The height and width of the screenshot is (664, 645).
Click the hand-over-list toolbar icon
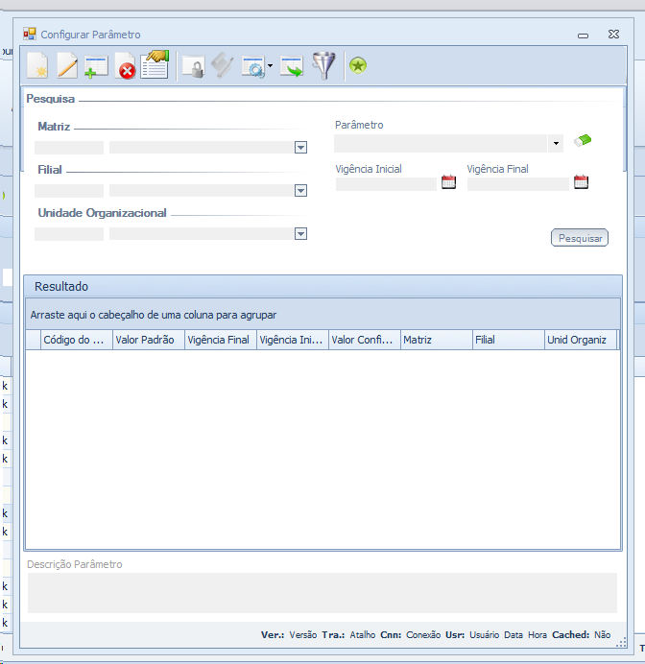[x=155, y=64]
